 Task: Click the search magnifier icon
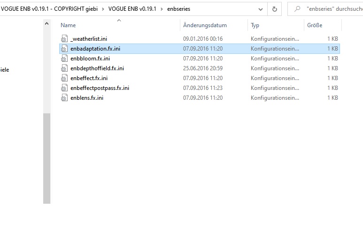coord(297,8)
